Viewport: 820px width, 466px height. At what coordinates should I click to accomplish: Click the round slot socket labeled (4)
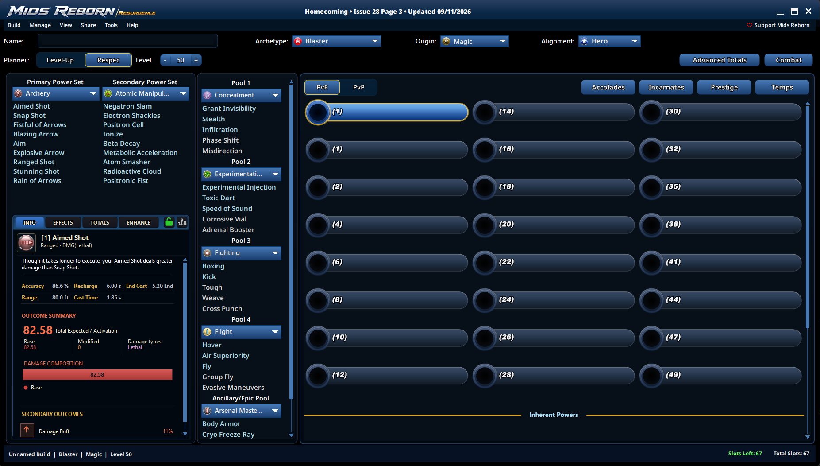pyautogui.click(x=318, y=225)
